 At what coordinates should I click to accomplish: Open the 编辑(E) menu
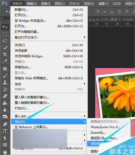[x=32, y=4]
